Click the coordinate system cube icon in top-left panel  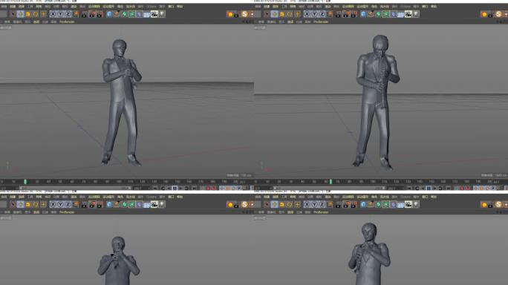click(x=76, y=14)
